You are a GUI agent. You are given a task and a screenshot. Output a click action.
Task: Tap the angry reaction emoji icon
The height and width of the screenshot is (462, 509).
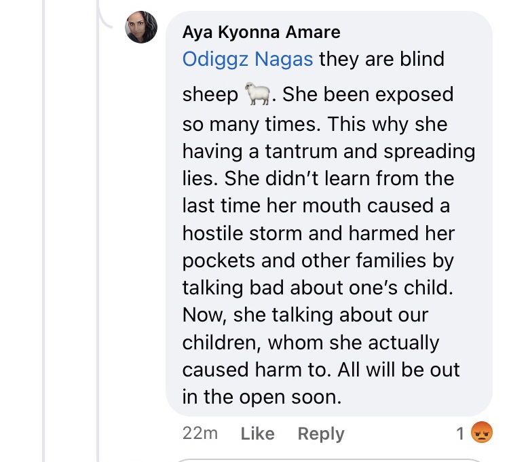pos(481,433)
